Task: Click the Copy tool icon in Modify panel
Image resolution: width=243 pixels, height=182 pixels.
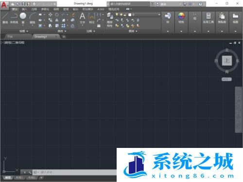Action: coord(51,20)
